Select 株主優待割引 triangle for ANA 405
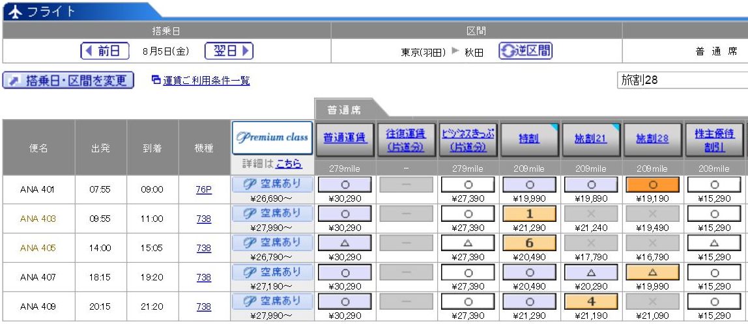748x324 pixels. click(714, 243)
